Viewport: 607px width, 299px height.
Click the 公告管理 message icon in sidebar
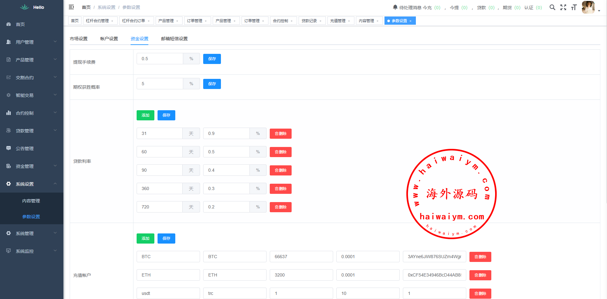pyautogui.click(x=9, y=148)
